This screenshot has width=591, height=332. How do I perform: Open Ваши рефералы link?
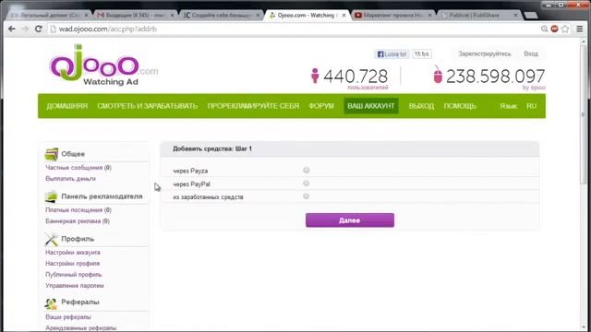click(x=68, y=317)
